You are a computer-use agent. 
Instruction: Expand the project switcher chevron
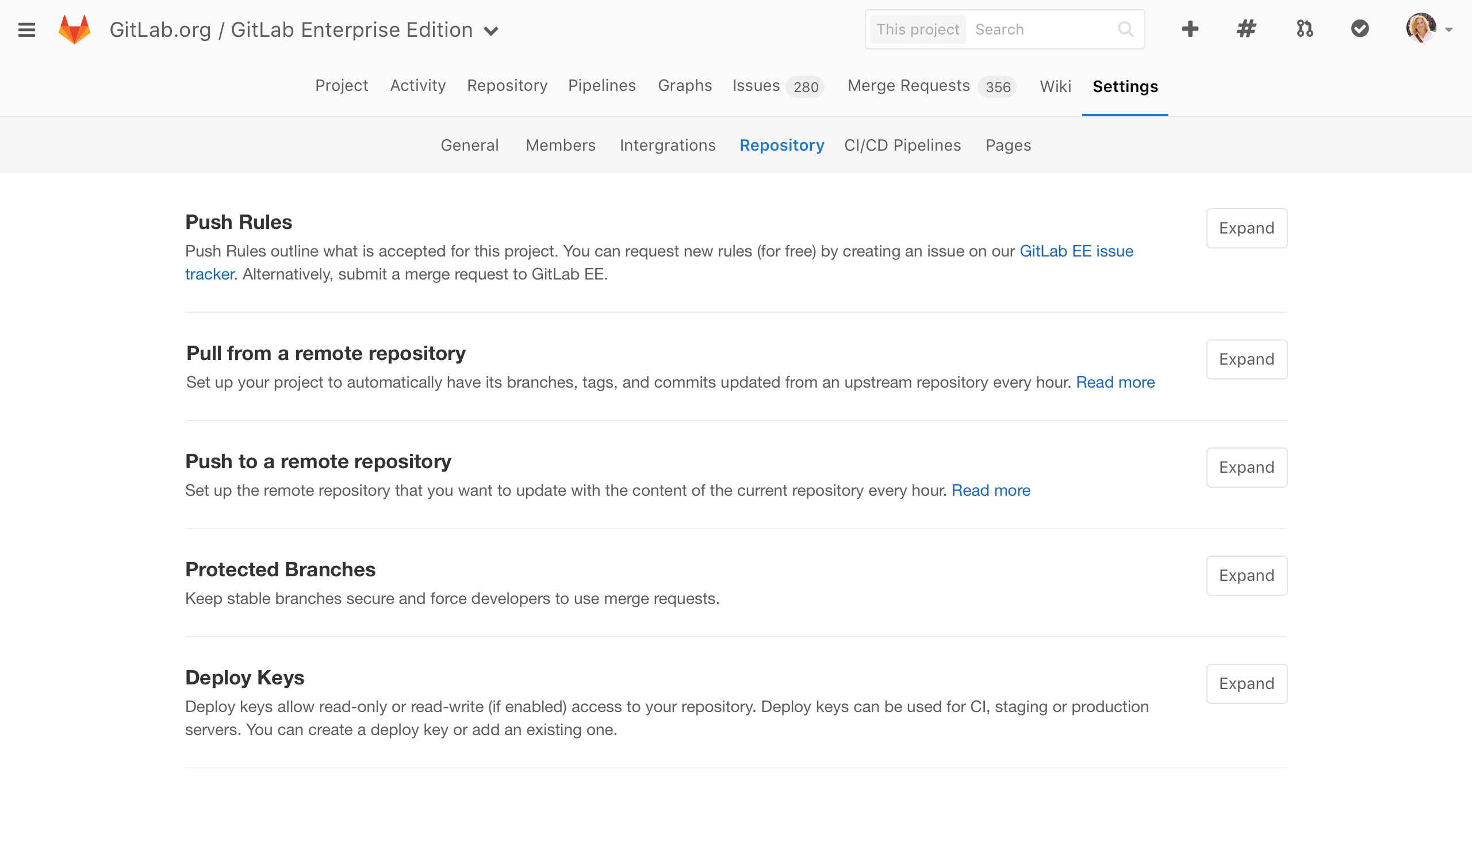pos(491,31)
